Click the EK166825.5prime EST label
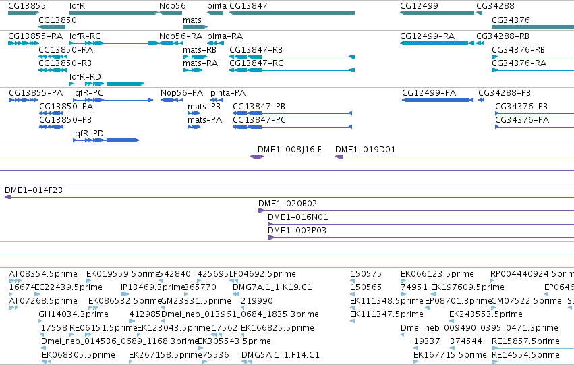Viewport: 574px width, 365px height. [277, 328]
